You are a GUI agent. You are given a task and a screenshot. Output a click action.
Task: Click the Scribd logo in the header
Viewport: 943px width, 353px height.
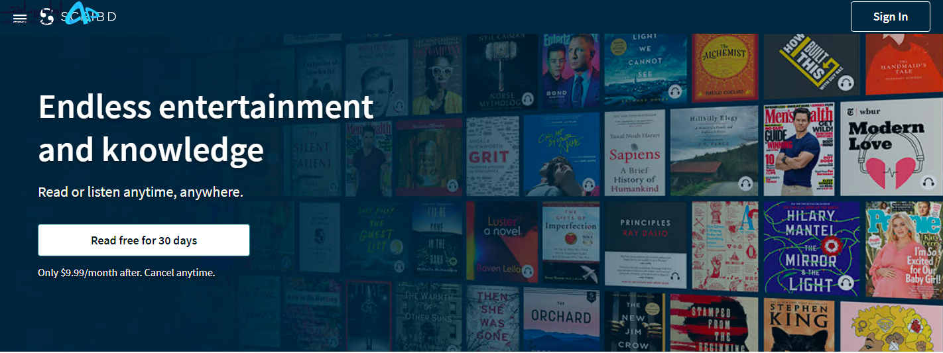coord(78,16)
